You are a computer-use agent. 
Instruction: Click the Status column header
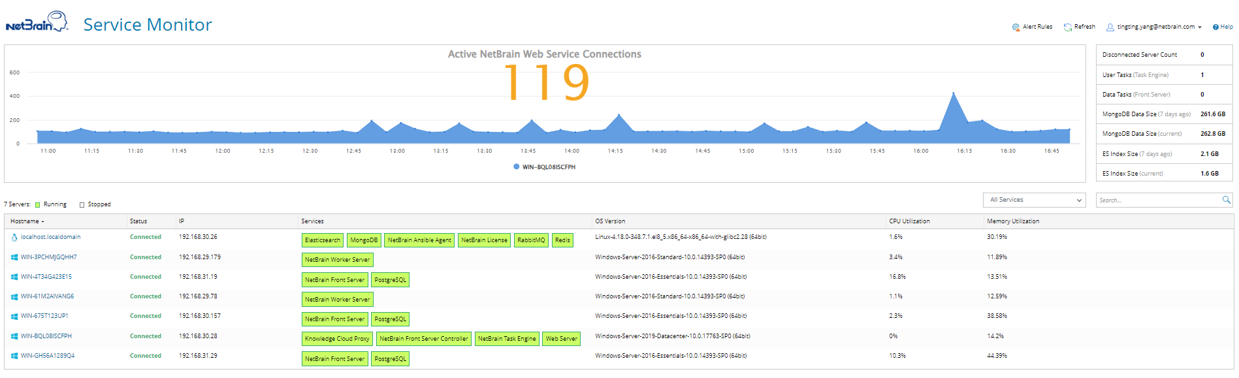coord(138,221)
